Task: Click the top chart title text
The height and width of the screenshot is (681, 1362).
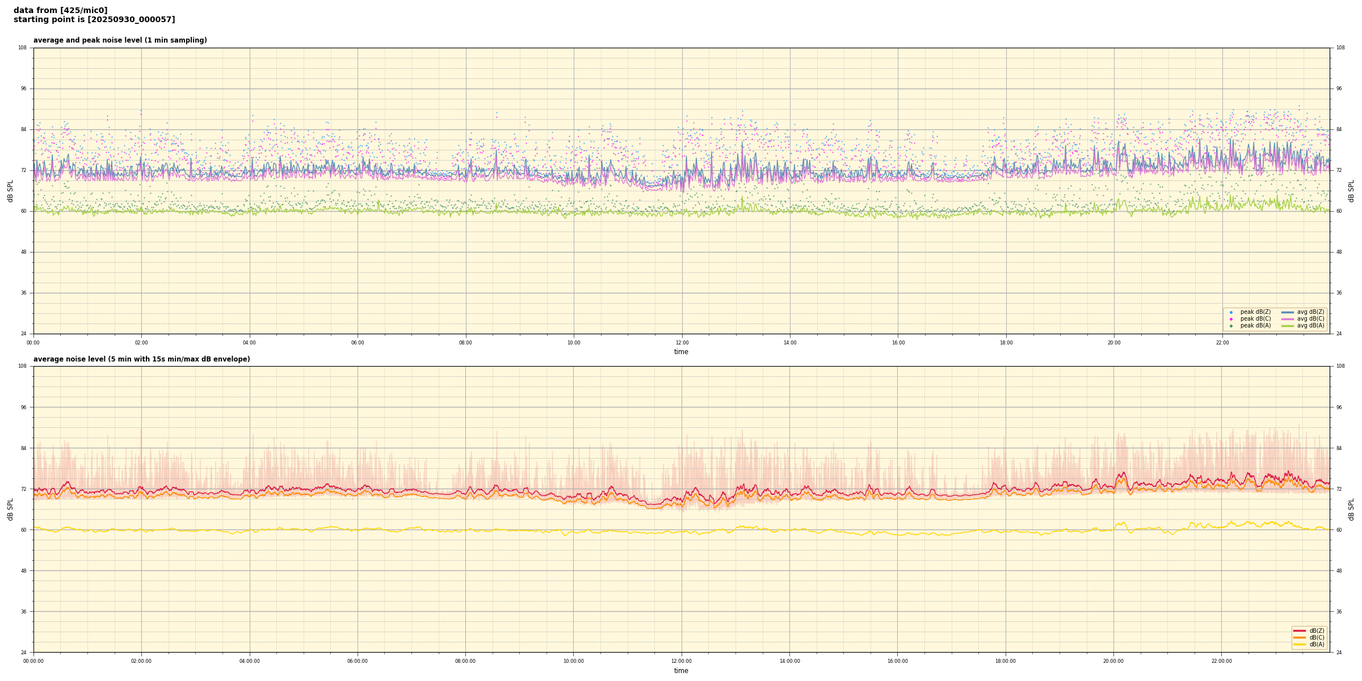Action: pos(120,40)
